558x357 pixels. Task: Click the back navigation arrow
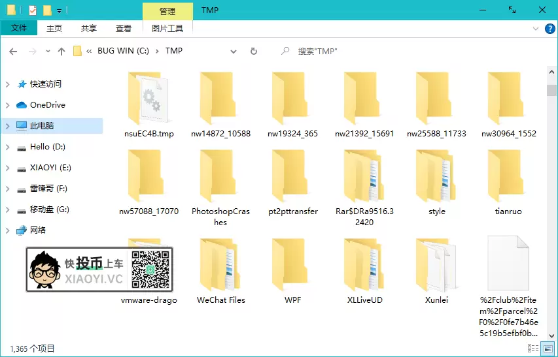pyautogui.click(x=13, y=52)
